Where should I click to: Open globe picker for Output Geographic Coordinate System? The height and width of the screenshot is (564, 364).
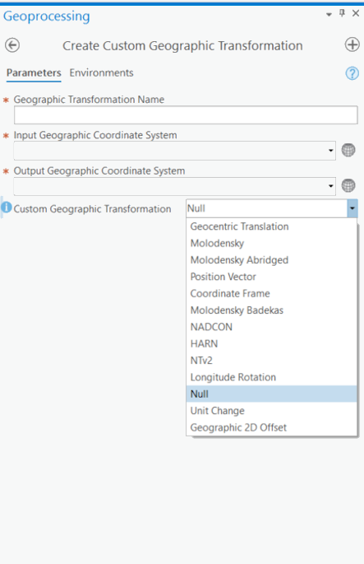348,185
